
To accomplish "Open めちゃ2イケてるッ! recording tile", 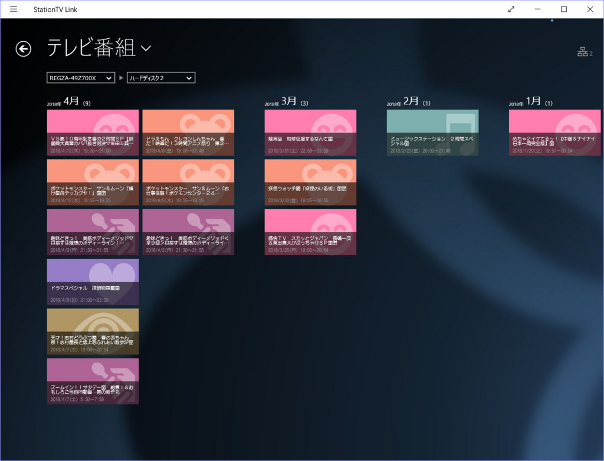I will pos(554,133).
